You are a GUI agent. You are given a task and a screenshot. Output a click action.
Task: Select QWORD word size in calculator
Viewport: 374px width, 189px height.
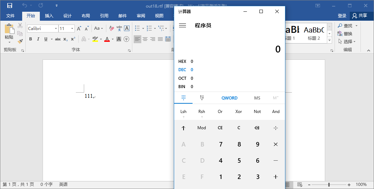pos(230,98)
